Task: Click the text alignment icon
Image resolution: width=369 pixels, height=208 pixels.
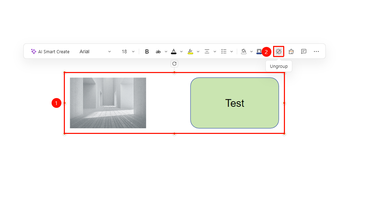Action: 207,51
